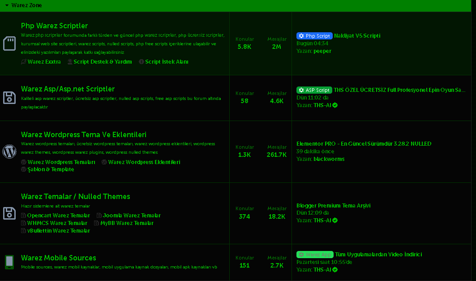Click verified badge beside THS-AI in Asp row
Screen dimensions: 476x281
click(335, 105)
